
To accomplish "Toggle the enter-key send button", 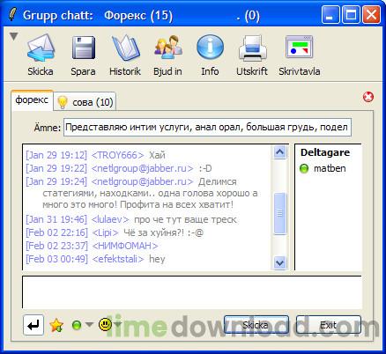I will point(33,325).
